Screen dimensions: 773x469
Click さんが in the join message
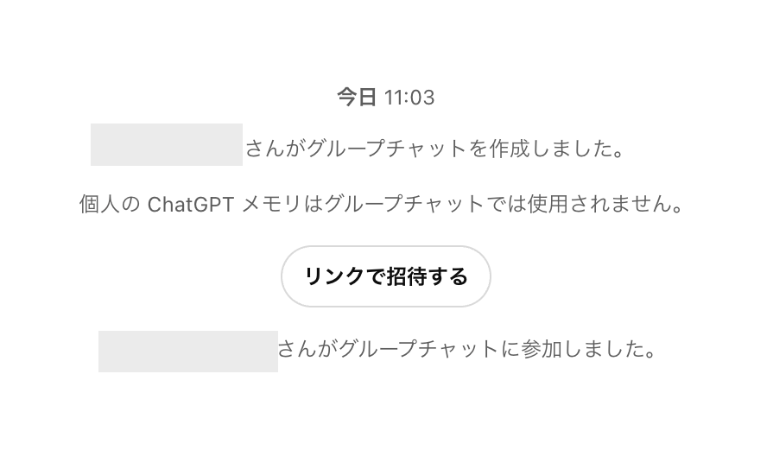click(x=308, y=350)
